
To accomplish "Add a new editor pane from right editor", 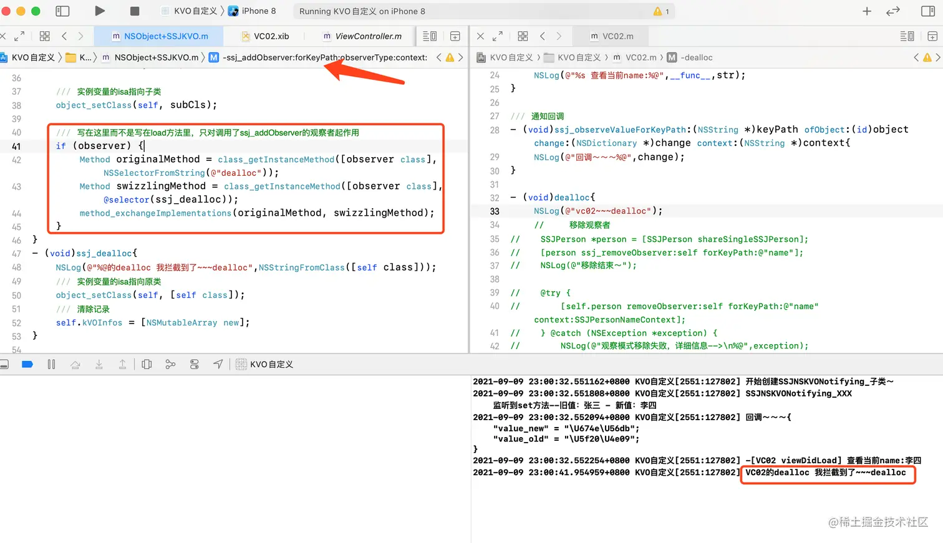I will coord(932,36).
